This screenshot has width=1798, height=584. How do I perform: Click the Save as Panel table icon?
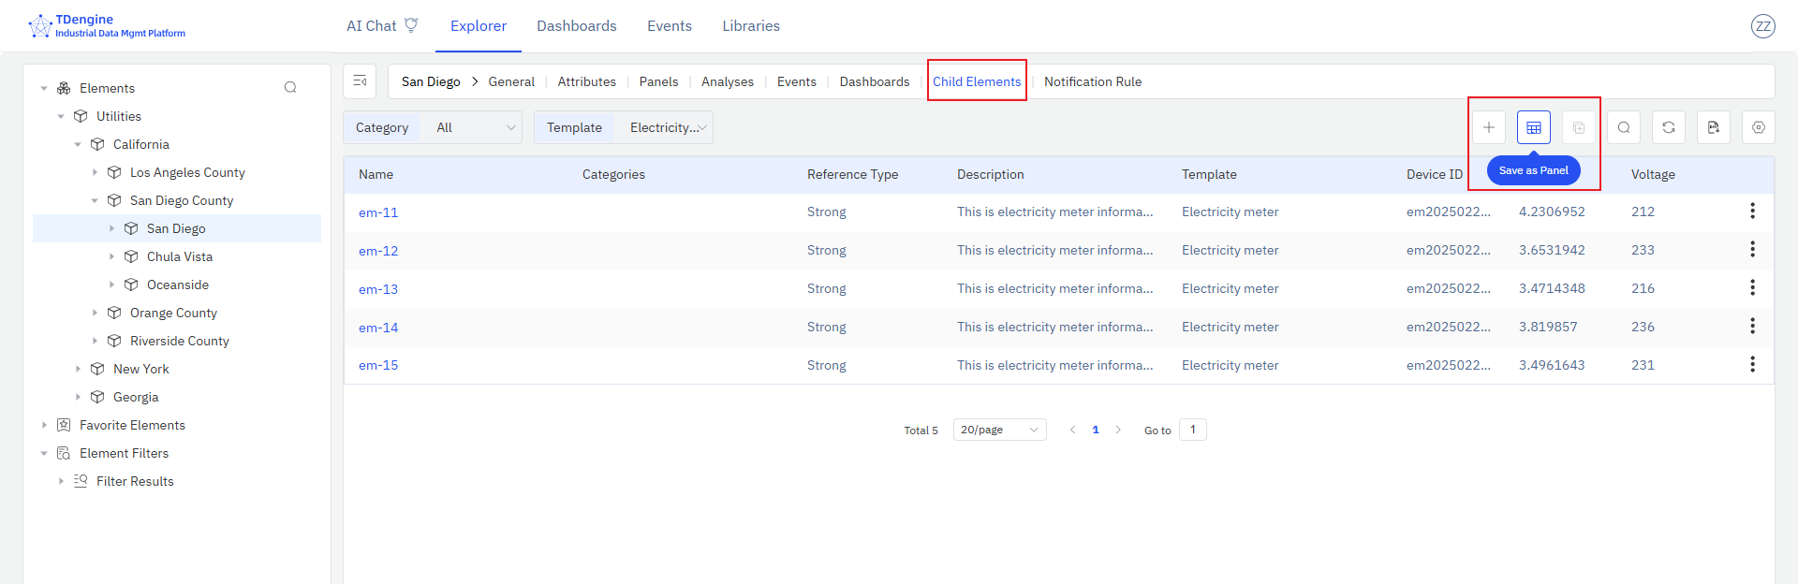1533,127
